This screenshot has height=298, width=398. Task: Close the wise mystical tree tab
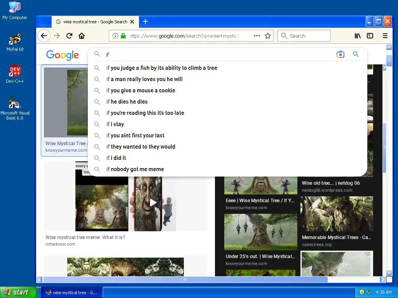tap(132, 22)
